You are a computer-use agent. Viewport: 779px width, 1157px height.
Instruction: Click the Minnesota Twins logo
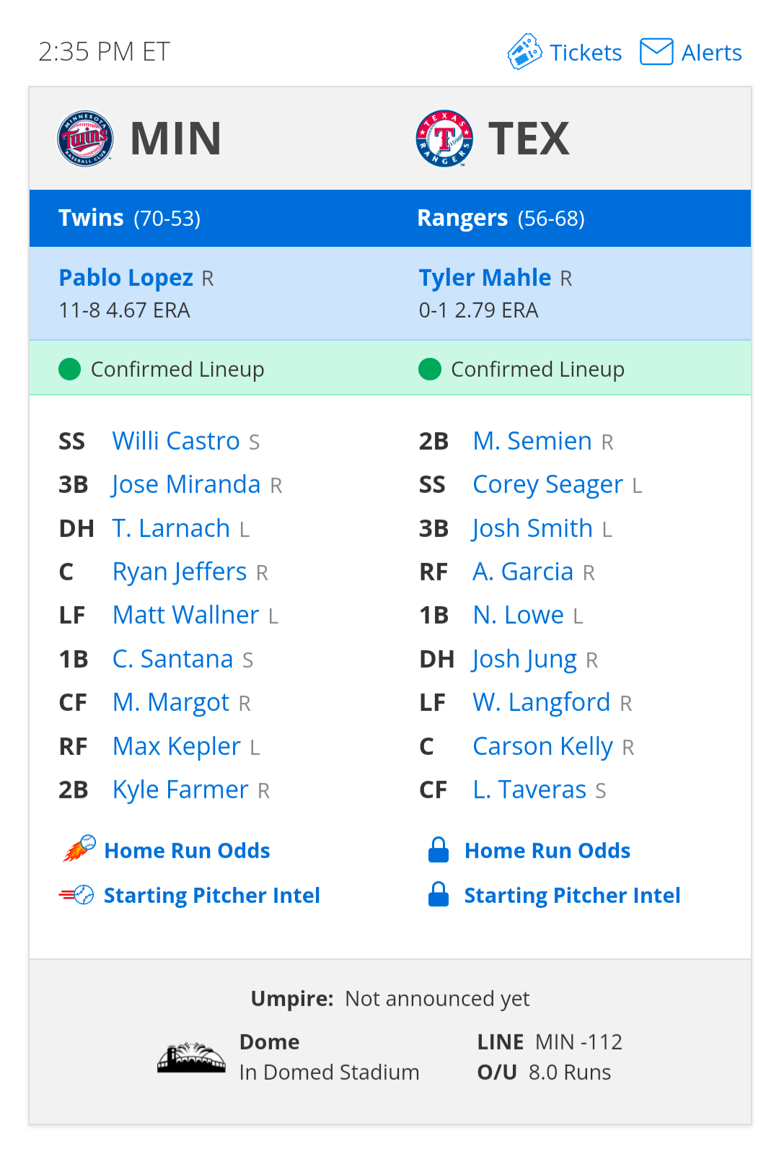point(85,139)
